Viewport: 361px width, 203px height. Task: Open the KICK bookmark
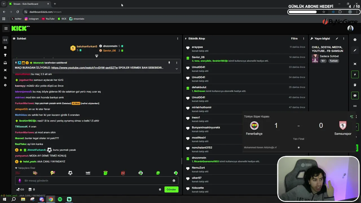62,19
